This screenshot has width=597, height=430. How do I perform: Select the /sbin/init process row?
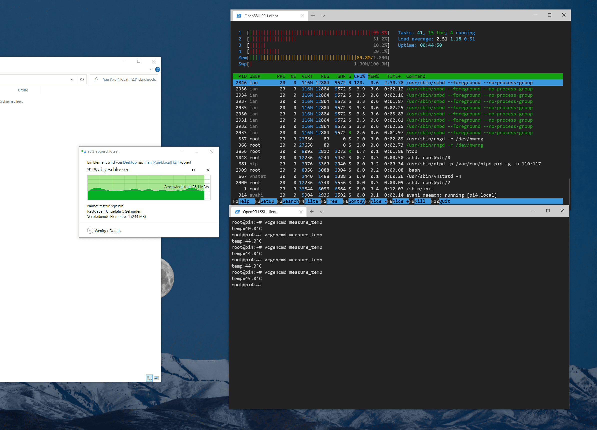coord(398,189)
